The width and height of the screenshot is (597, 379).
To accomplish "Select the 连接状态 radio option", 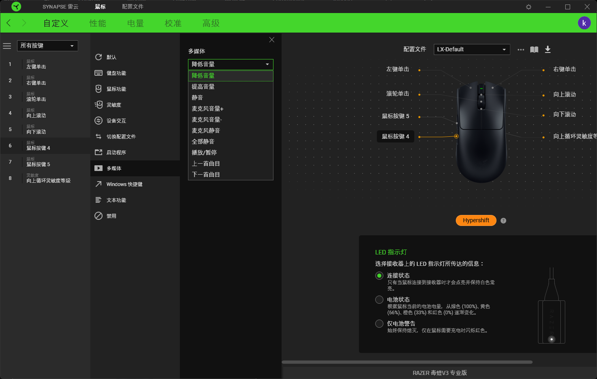I will (x=379, y=276).
